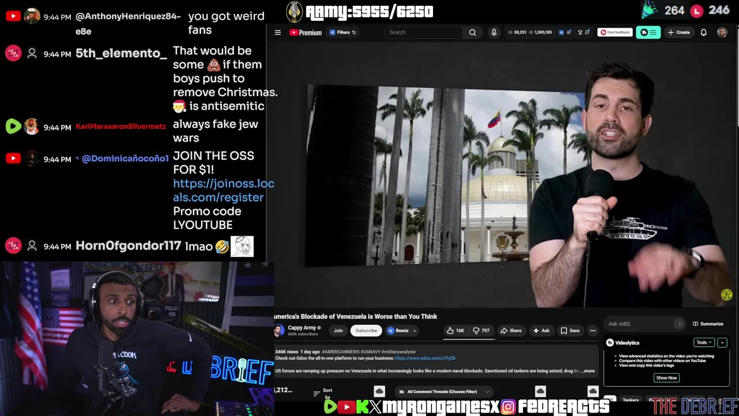Open the Videolytics Tools dropdown
739x416 pixels.
pos(704,343)
